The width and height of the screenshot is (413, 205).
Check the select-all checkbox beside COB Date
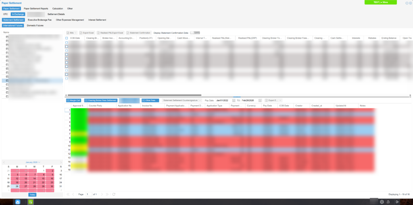(x=67, y=38)
